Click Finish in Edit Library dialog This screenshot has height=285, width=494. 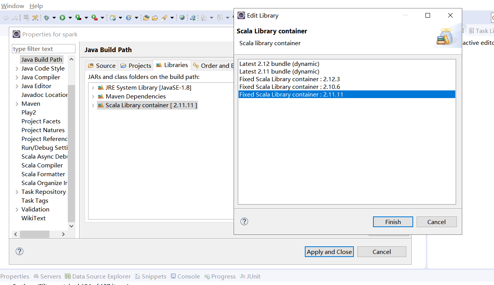tap(393, 222)
